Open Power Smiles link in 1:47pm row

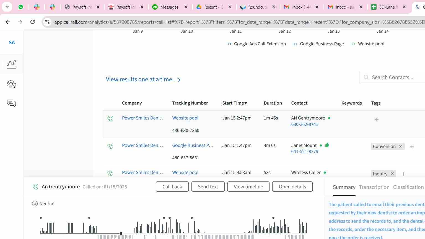142,145
